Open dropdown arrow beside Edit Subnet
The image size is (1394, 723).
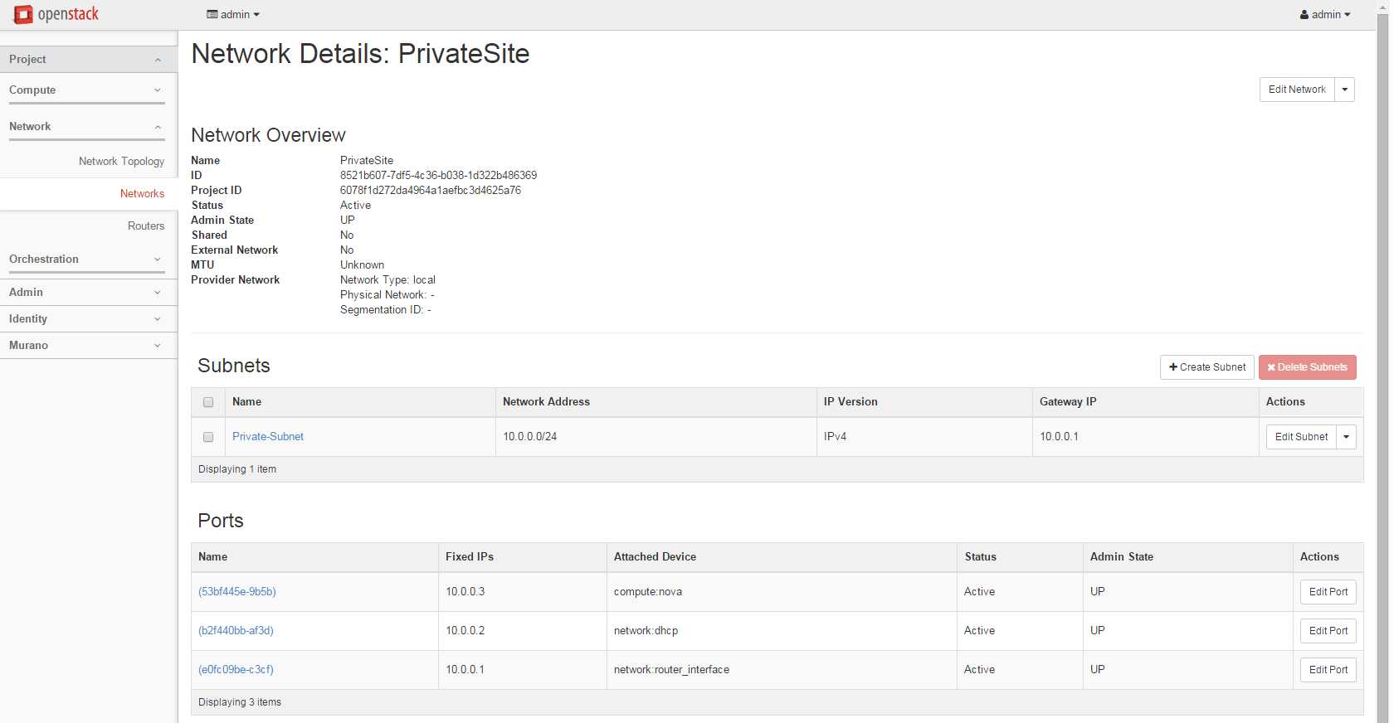point(1346,437)
